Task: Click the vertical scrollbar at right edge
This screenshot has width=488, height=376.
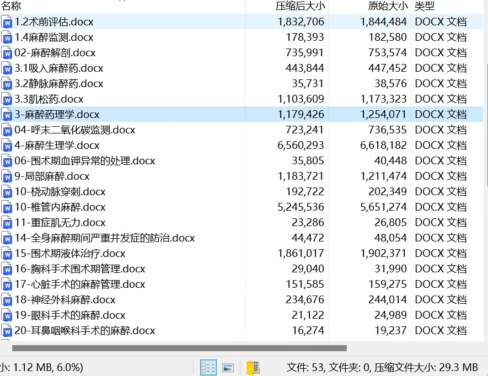Action: point(486,125)
